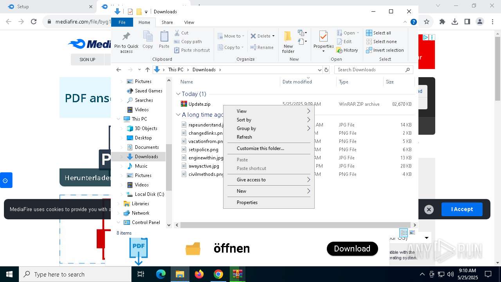The height and width of the screenshot is (282, 501).
Task: Go back in Explorer navigation
Action: (x=119, y=70)
